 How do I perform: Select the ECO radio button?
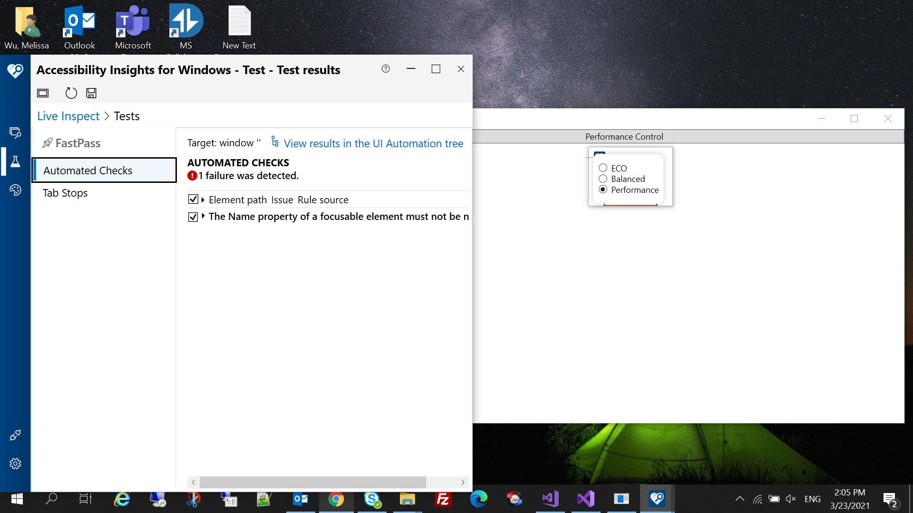[603, 168]
